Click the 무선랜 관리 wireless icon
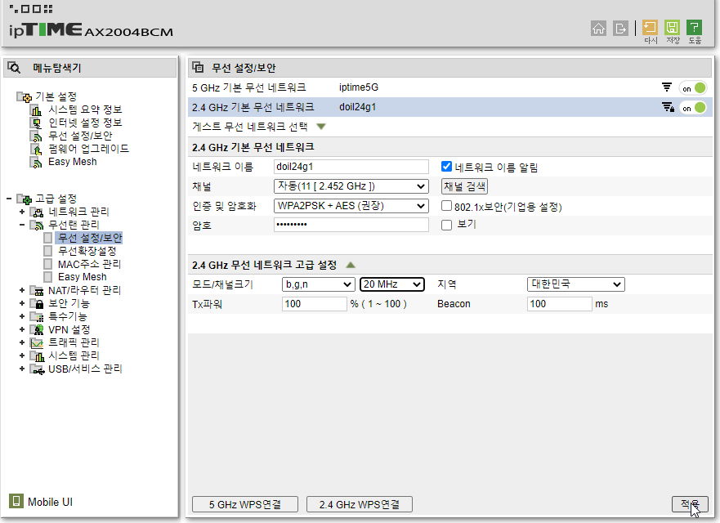 (37, 225)
